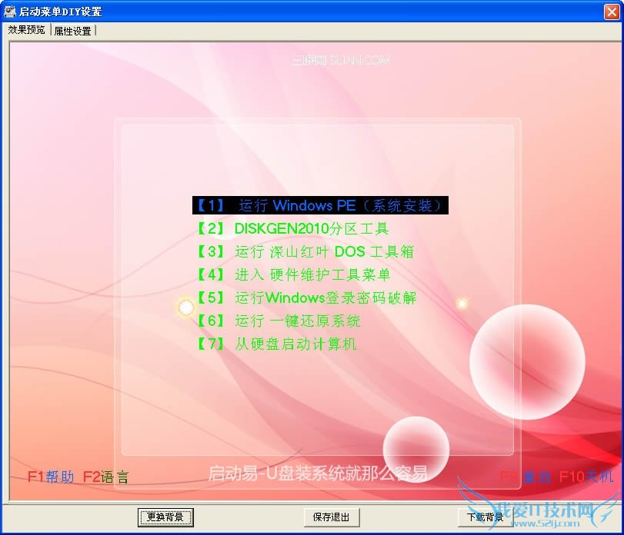Click the 更换背景 button
Image resolution: width=624 pixels, height=535 pixels.
click(x=165, y=517)
